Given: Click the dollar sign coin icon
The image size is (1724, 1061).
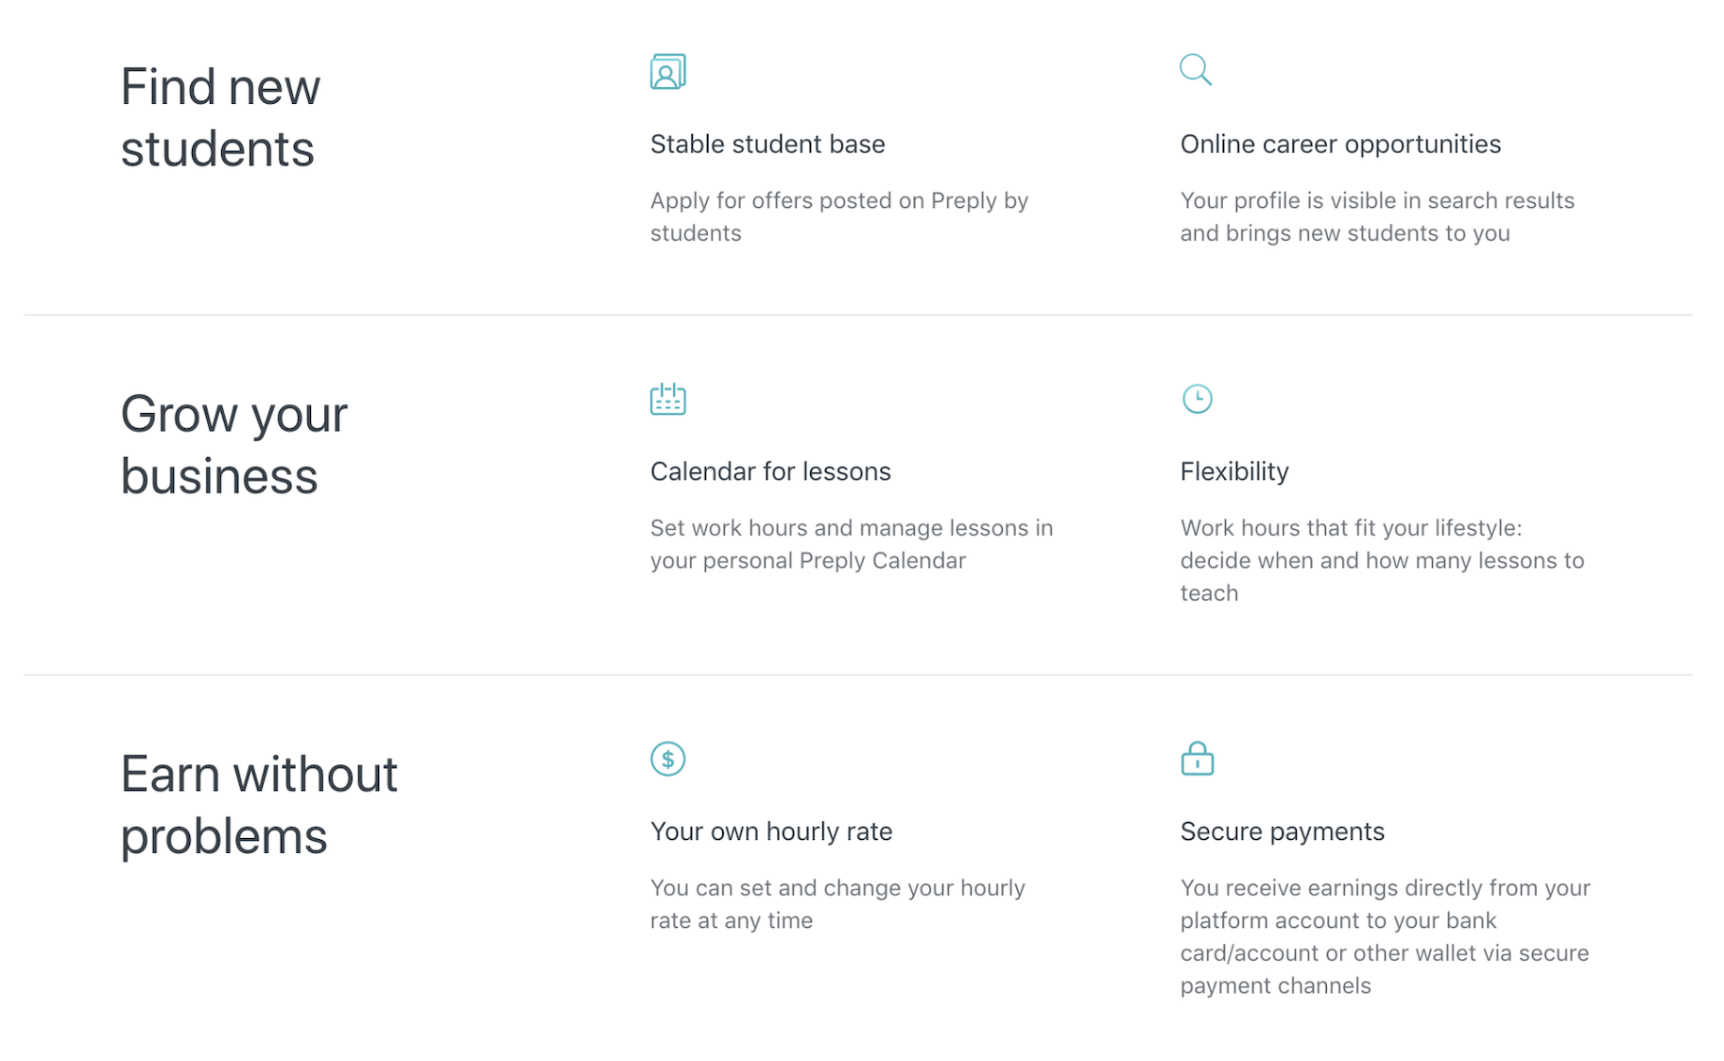Looking at the screenshot, I should [667, 759].
